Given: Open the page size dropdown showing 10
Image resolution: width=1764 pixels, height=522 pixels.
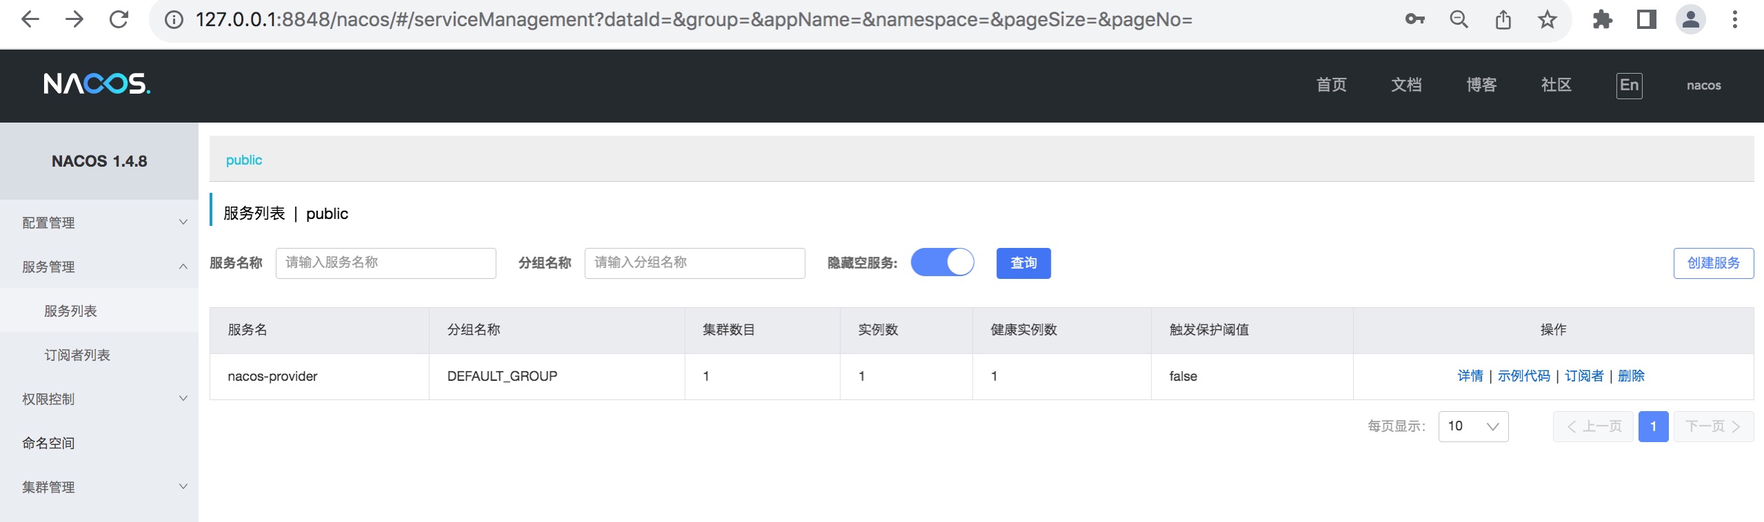Looking at the screenshot, I should coord(1473,426).
